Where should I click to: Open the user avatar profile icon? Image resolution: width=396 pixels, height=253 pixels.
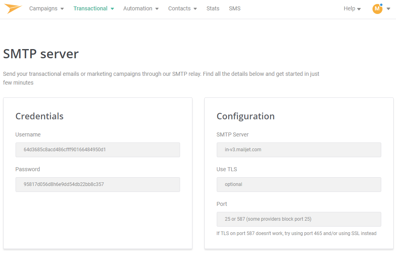[377, 8]
